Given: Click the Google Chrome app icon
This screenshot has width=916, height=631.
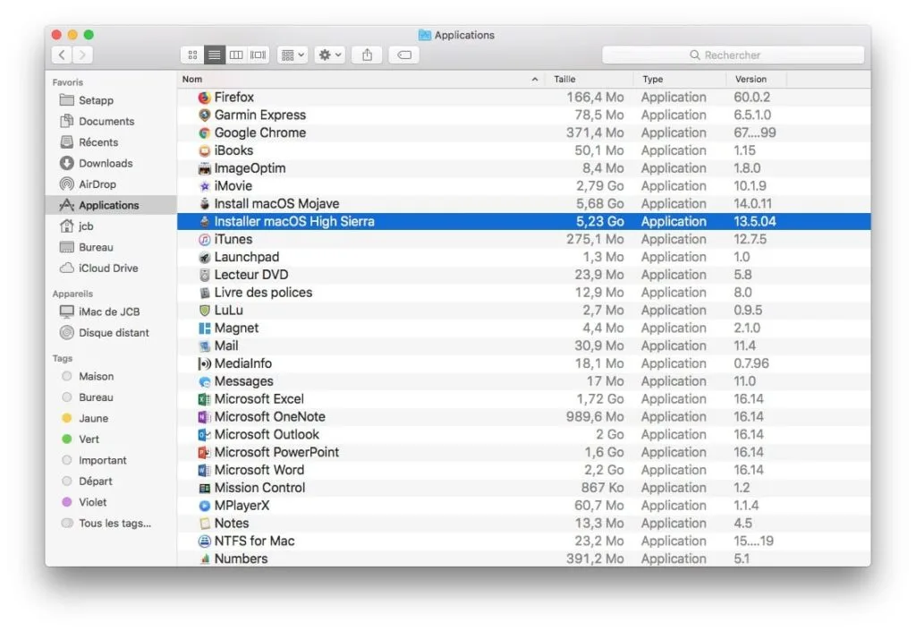Looking at the screenshot, I should tap(204, 133).
